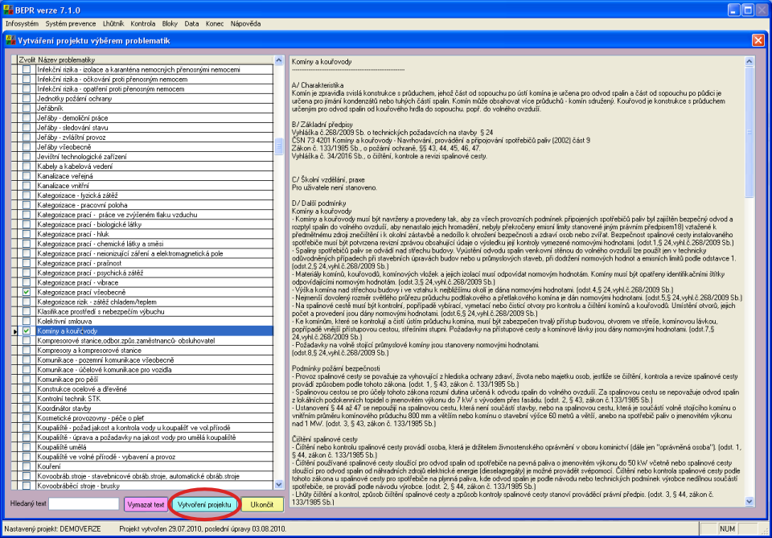Check Koupaliště umělá checkbox
The image size is (772, 538).
click(27, 447)
